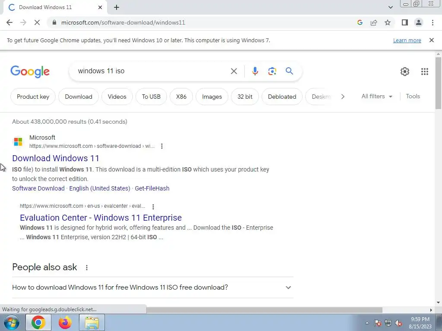Viewport: 442px width, 331px height.
Task: Select the Videos filter chip
Action: (117, 97)
